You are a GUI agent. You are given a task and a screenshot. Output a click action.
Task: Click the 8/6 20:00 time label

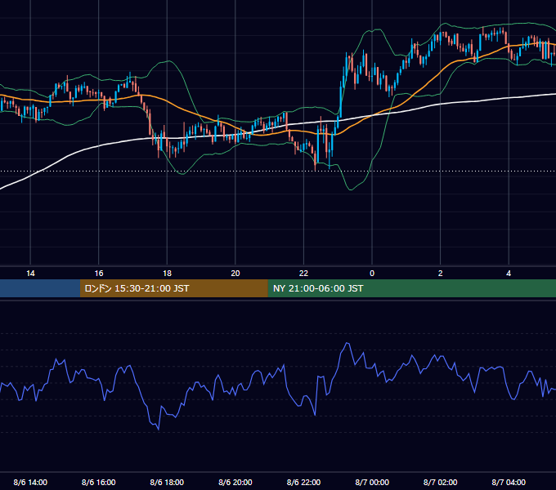(x=235, y=482)
